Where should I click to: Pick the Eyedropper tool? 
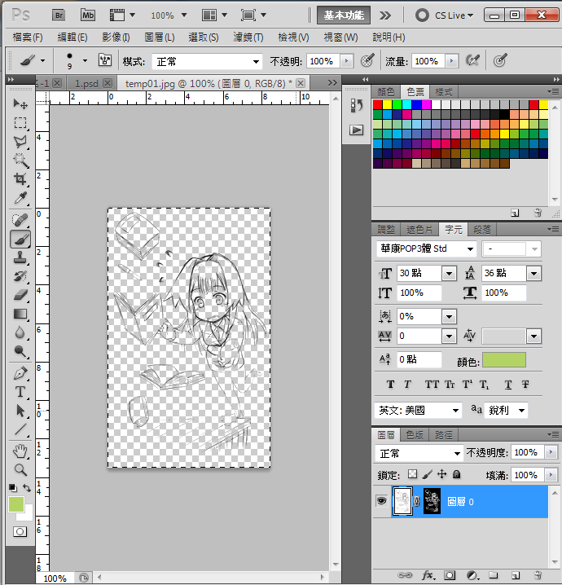[20, 198]
